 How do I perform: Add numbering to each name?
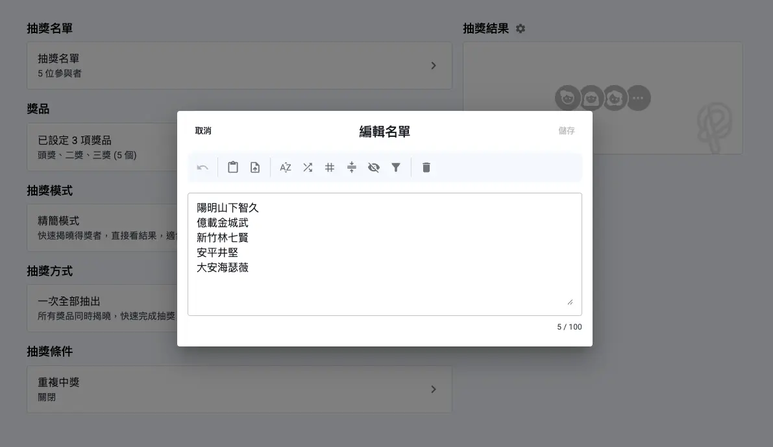(x=330, y=167)
